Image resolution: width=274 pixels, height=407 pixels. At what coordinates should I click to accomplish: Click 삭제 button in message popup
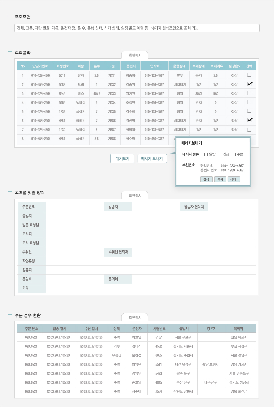[234, 179]
